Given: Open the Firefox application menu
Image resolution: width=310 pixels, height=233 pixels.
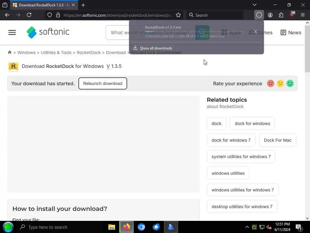Looking at the screenshot, I should (x=303, y=15).
